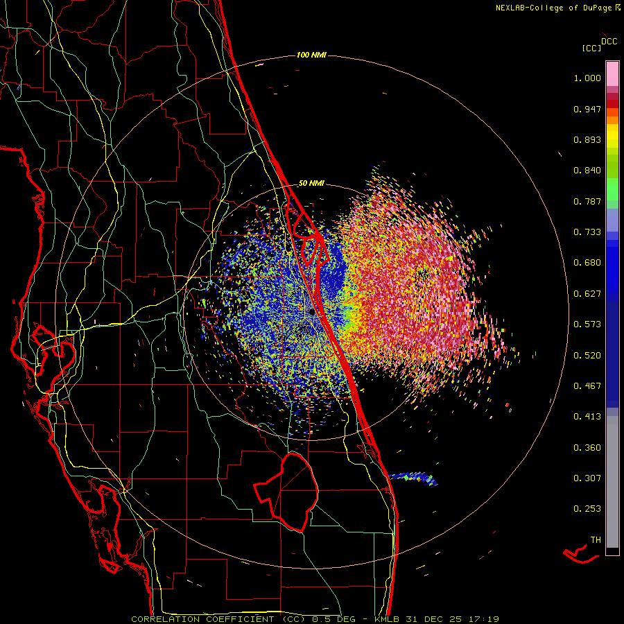Click the 0.733 color scale value
624x624 pixels.
587,232
